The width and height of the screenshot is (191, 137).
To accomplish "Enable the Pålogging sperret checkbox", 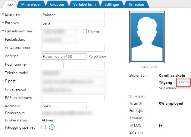I will coord(44,127).
